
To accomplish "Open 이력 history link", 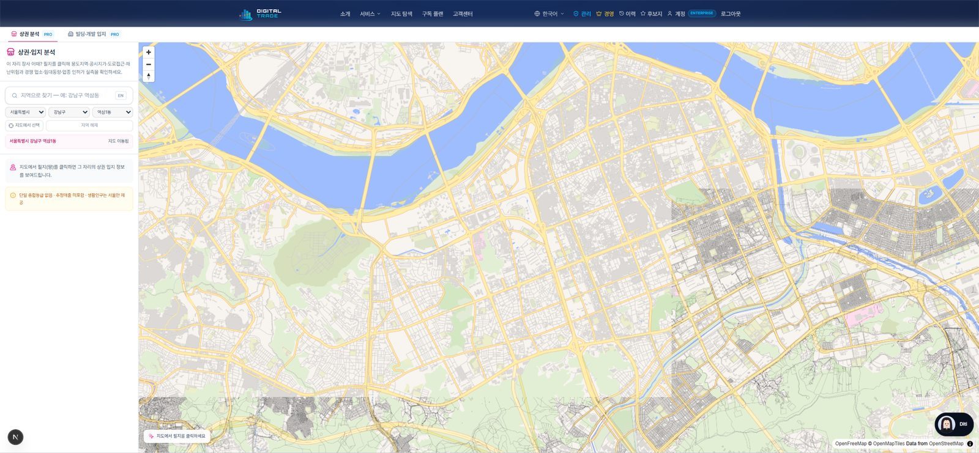I will pyautogui.click(x=627, y=13).
